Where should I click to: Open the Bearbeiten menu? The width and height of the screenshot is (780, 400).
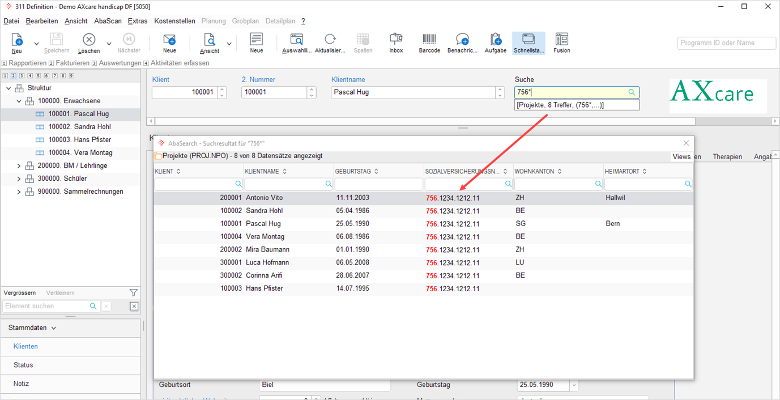(42, 21)
